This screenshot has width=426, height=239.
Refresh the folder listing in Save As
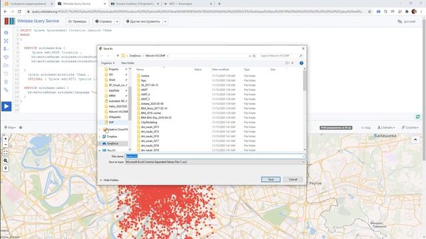pyautogui.click(x=254, y=56)
